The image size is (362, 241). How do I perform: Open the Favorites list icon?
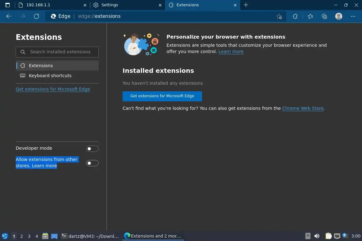[x=310, y=16]
